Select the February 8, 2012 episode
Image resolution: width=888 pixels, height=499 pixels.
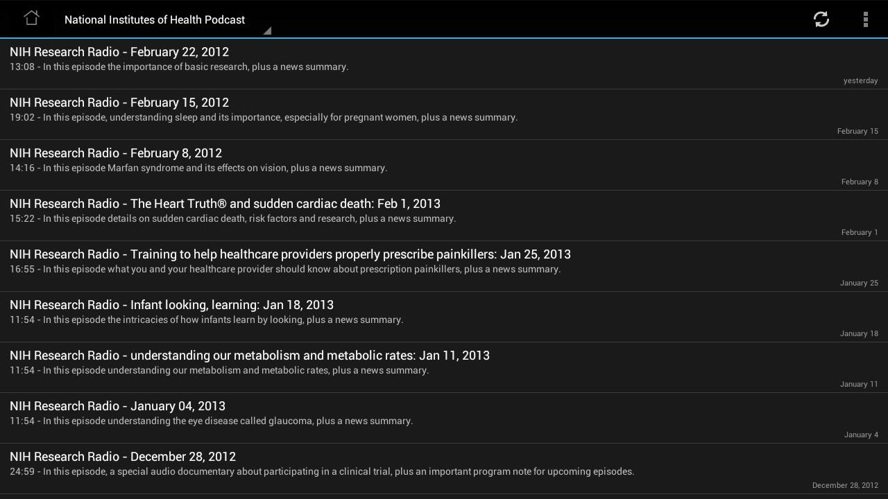click(116, 153)
